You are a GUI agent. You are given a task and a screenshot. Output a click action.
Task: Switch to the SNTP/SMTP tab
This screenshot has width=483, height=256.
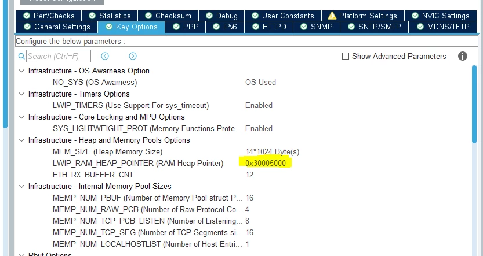[374, 27]
